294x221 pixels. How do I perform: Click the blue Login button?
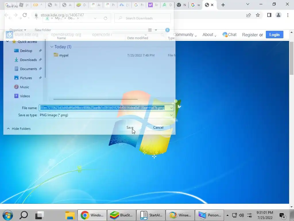(x=274, y=35)
